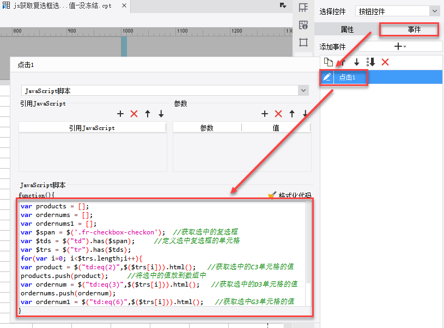Copy the selected event

[329, 62]
